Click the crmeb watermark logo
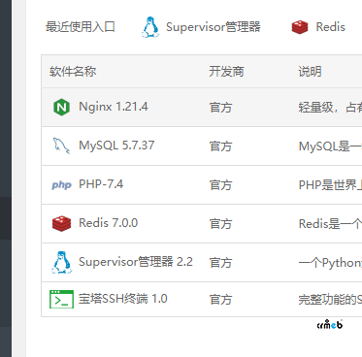 pos(330,324)
